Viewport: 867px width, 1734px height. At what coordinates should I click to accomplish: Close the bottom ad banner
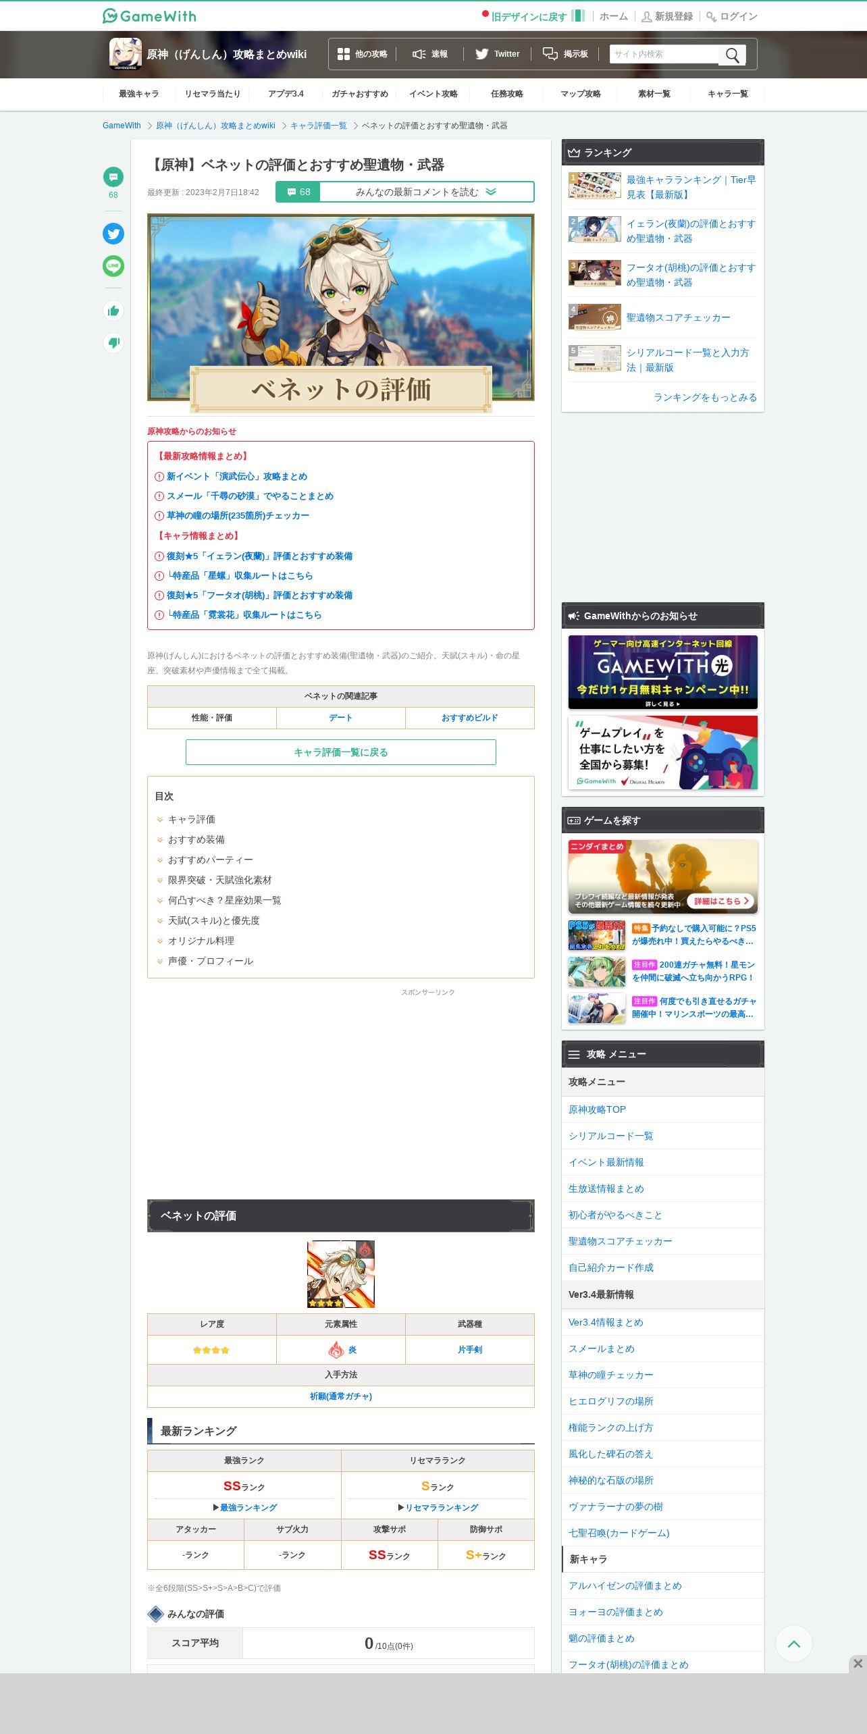[858, 1664]
